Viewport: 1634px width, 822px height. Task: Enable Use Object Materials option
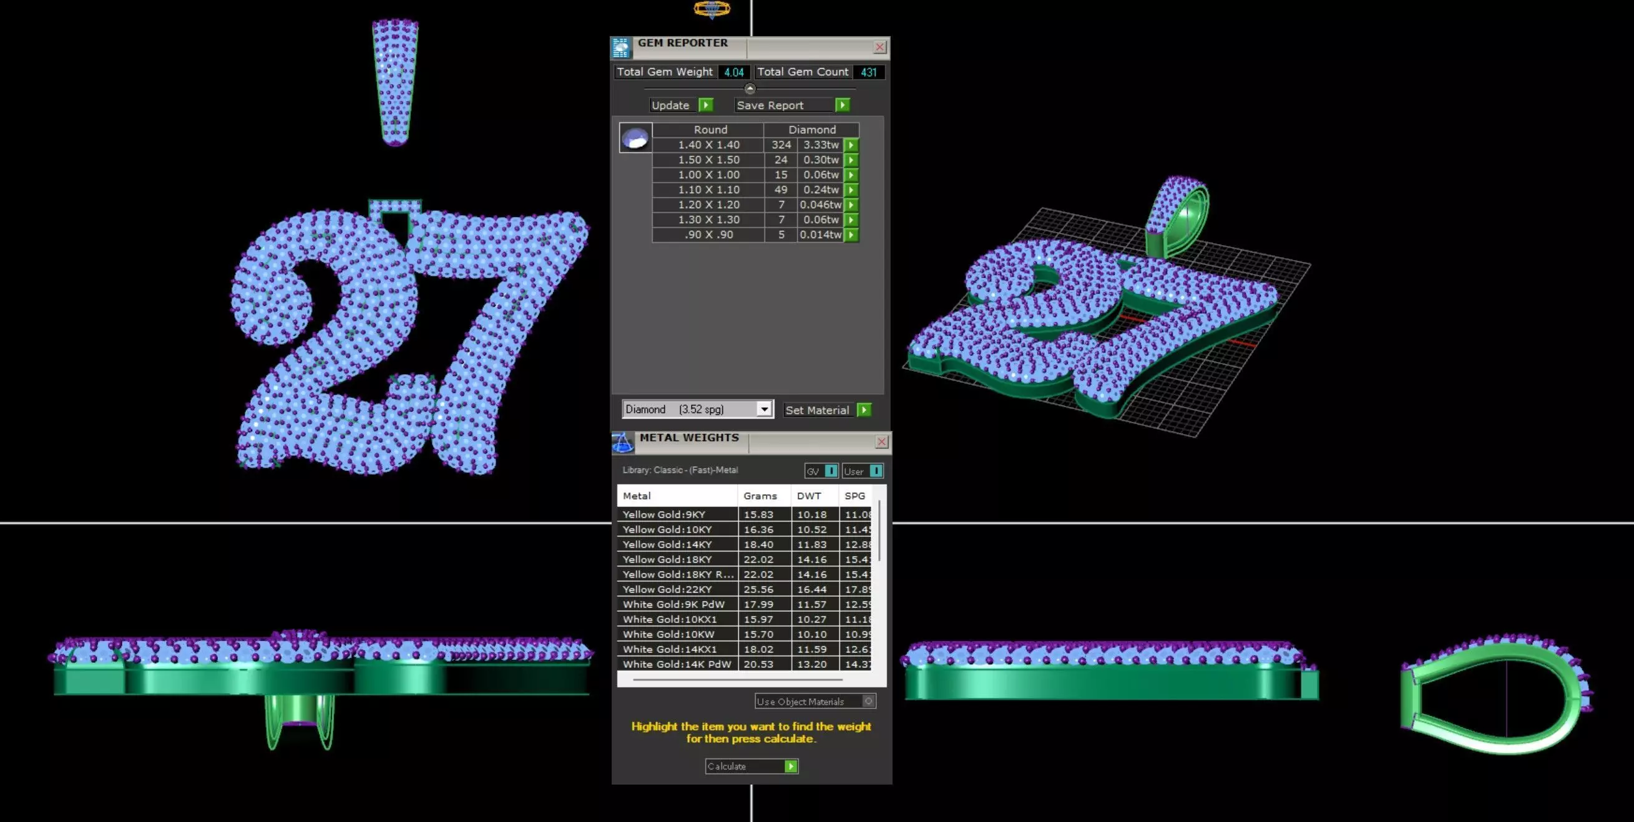coord(869,701)
